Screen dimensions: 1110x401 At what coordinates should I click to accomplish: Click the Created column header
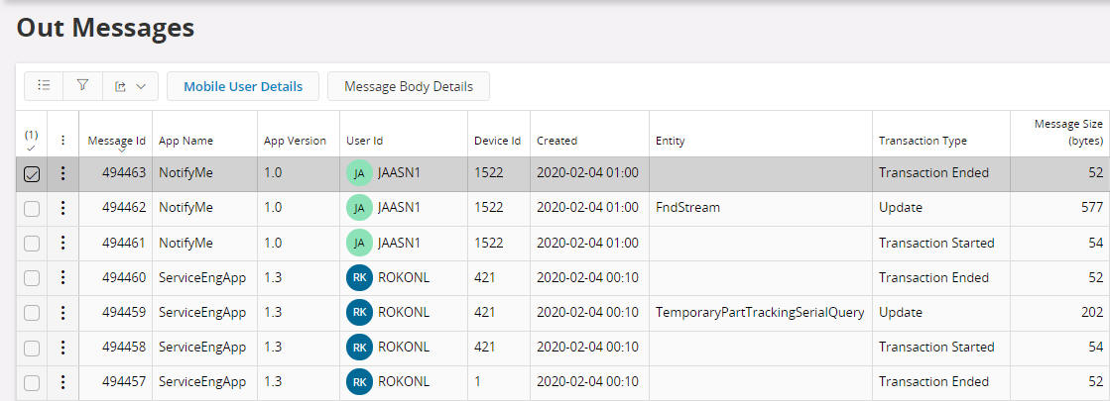click(x=556, y=141)
